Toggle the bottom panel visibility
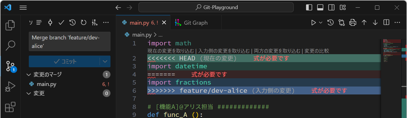This screenshot has height=118, width=407. 320,8
